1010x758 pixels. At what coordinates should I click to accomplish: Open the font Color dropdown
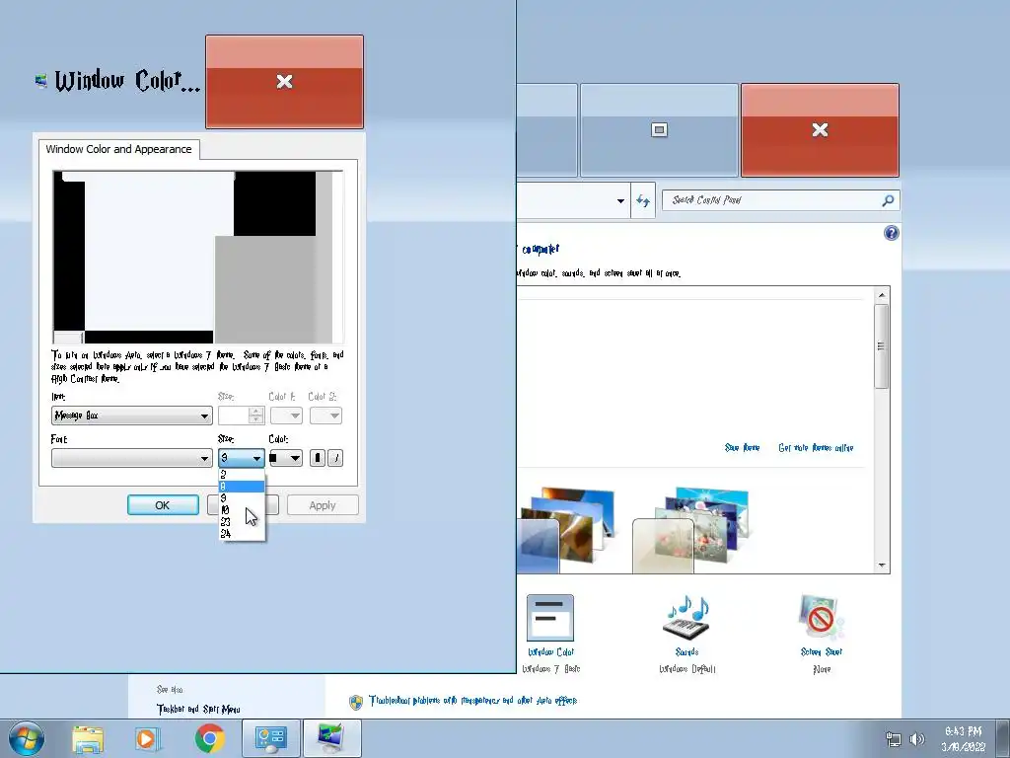click(x=285, y=458)
